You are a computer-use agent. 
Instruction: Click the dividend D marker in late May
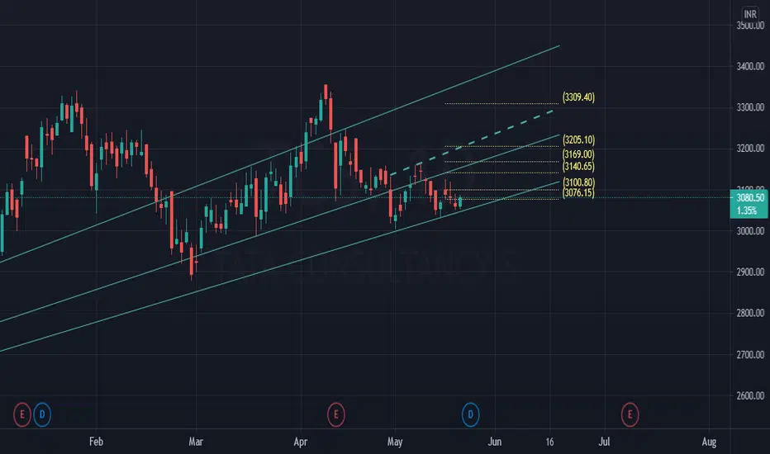[470, 414]
